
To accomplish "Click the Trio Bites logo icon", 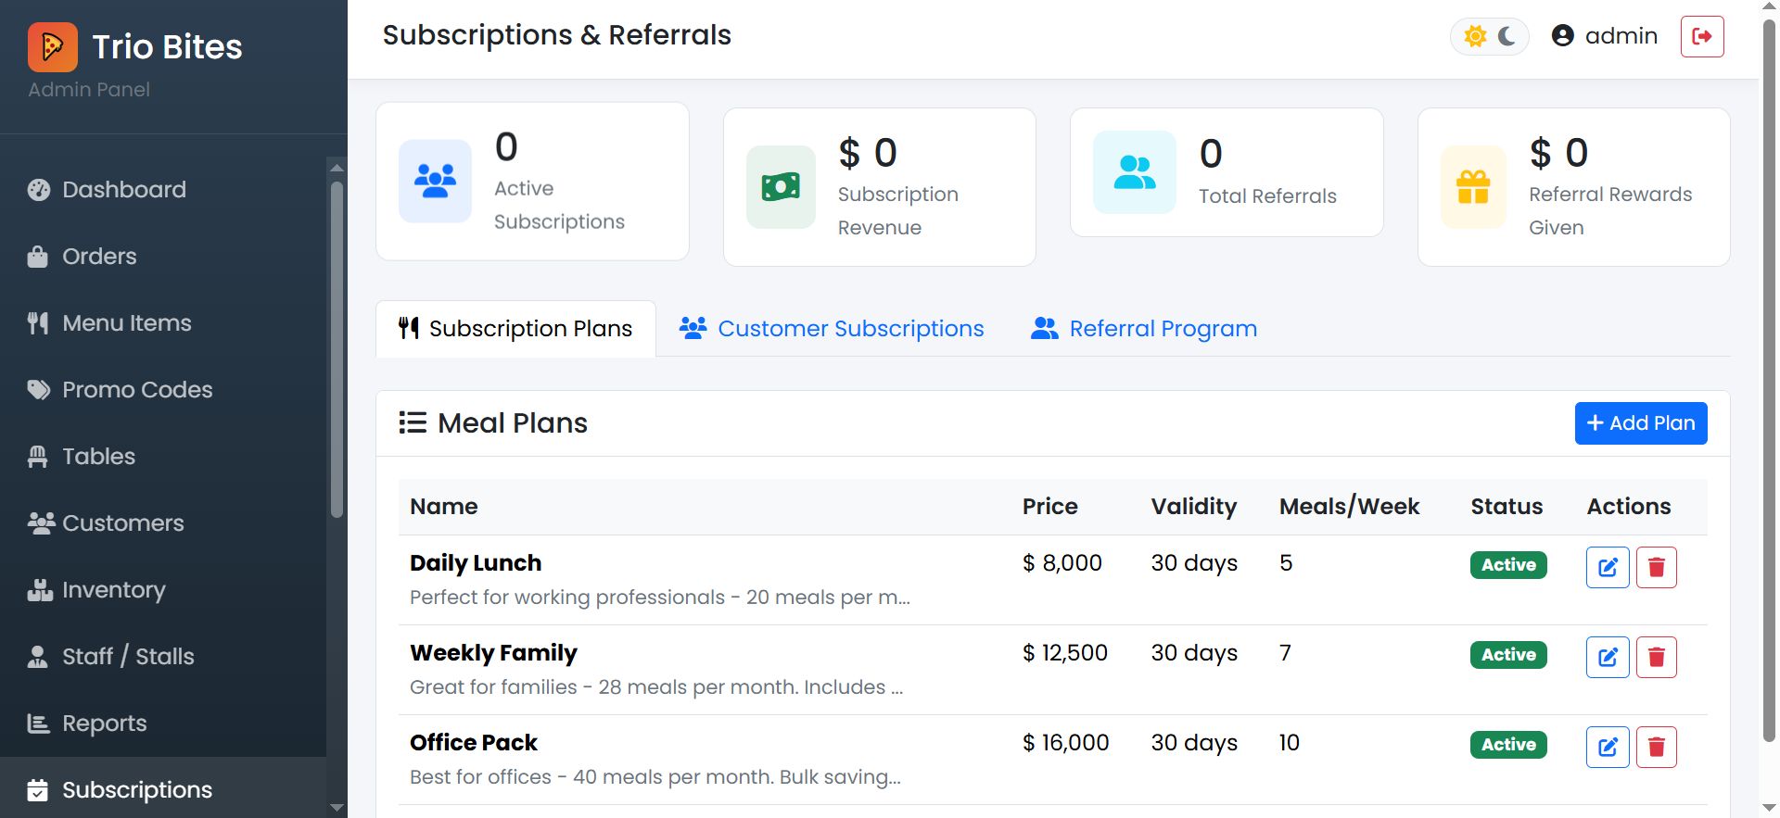I will point(53,47).
